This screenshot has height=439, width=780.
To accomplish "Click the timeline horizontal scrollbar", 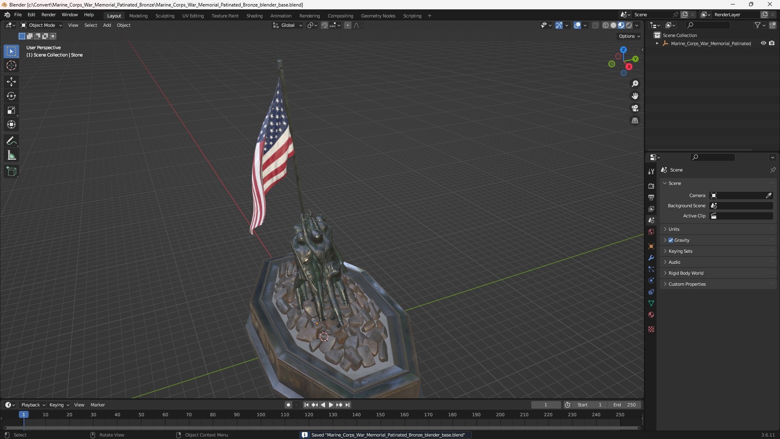I will 322,428.
